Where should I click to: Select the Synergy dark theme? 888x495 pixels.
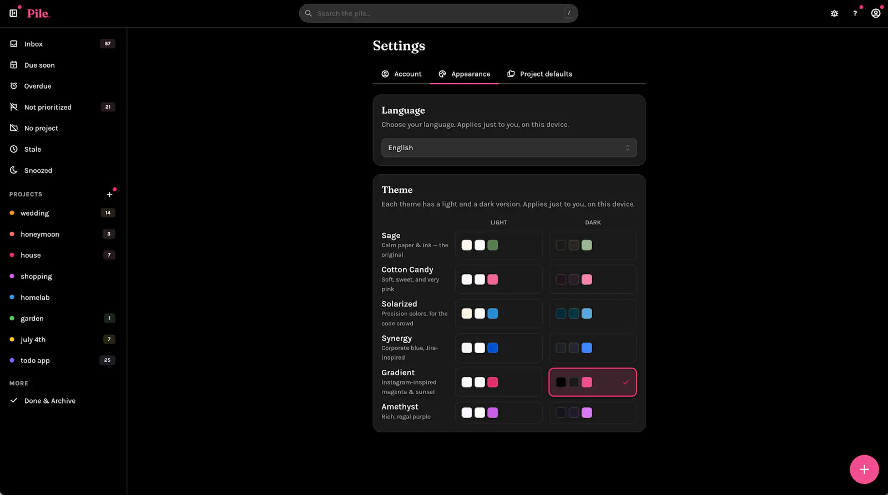[x=593, y=348]
